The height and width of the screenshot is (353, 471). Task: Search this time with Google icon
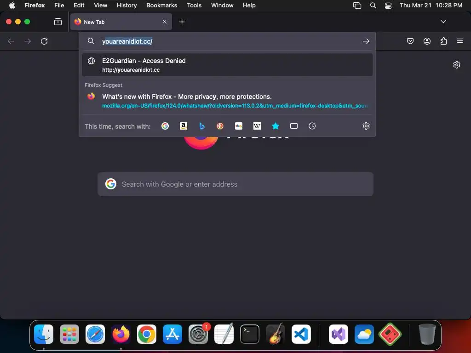tap(165, 126)
